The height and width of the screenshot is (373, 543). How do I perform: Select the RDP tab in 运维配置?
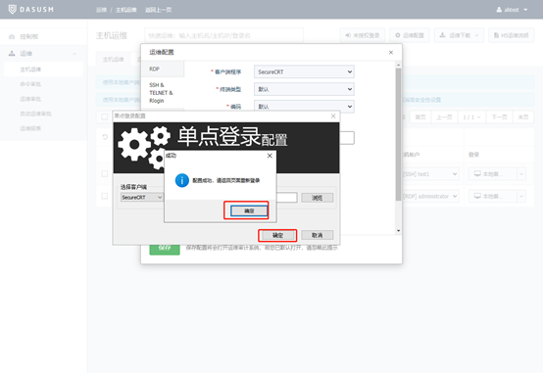163,69
